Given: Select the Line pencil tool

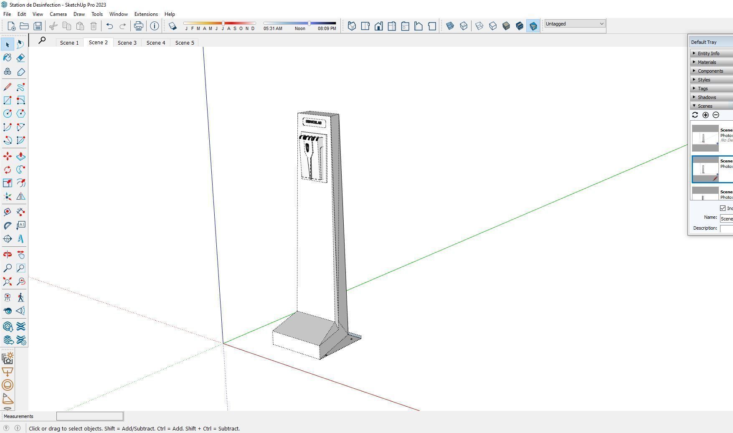Looking at the screenshot, I should point(8,87).
